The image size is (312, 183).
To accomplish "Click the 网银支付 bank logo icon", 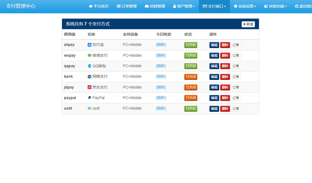I will coord(90,77).
